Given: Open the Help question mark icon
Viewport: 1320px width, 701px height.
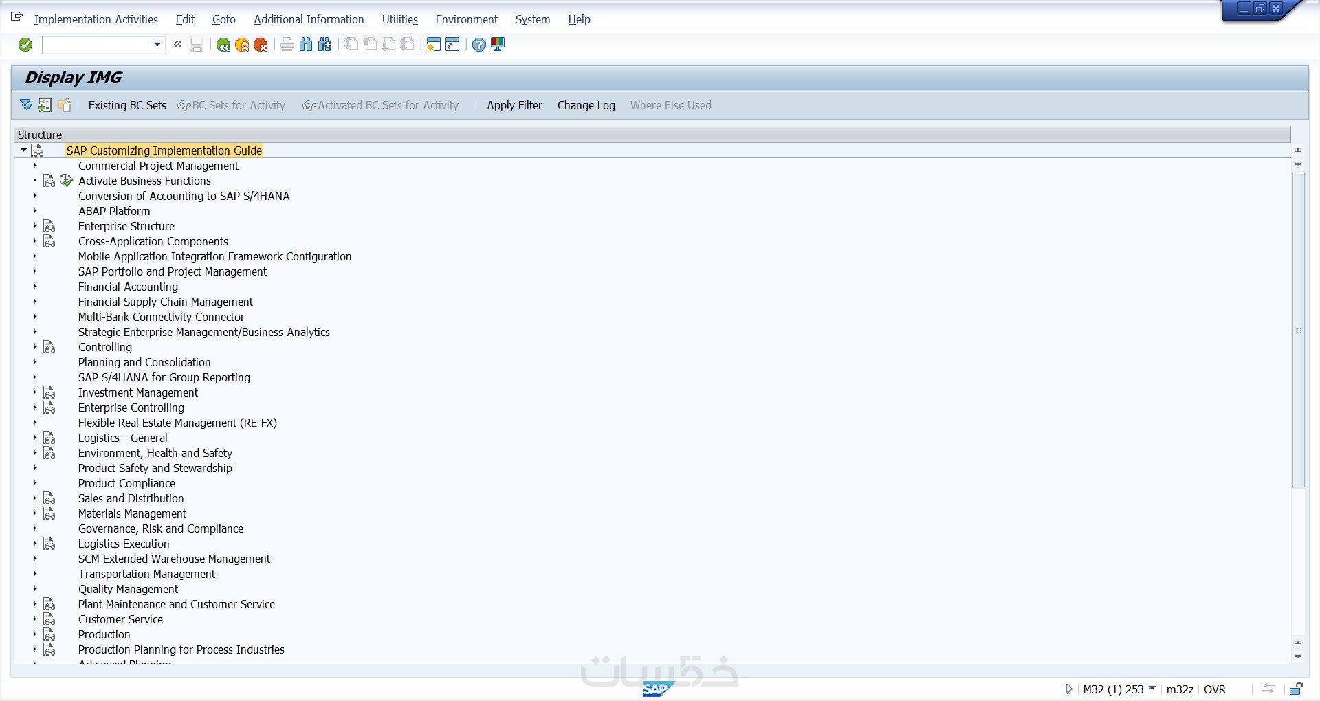Looking at the screenshot, I should (479, 45).
